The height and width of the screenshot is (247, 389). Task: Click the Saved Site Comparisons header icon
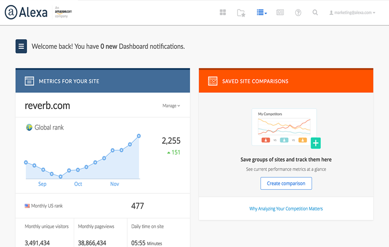[x=212, y=81]
